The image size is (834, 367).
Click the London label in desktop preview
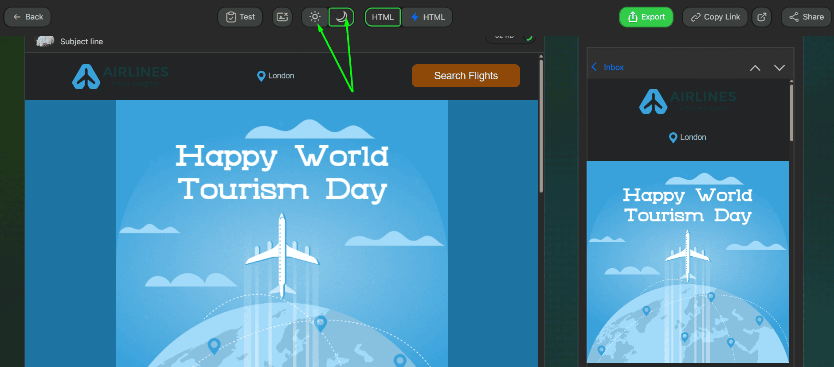pos(281,76)
